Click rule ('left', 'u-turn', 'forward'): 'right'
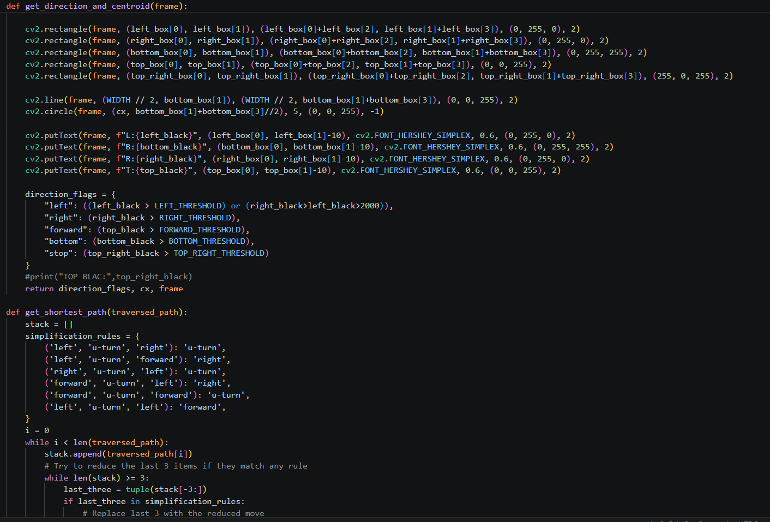Screen dimensions: 770x522 tap(137, 359)
